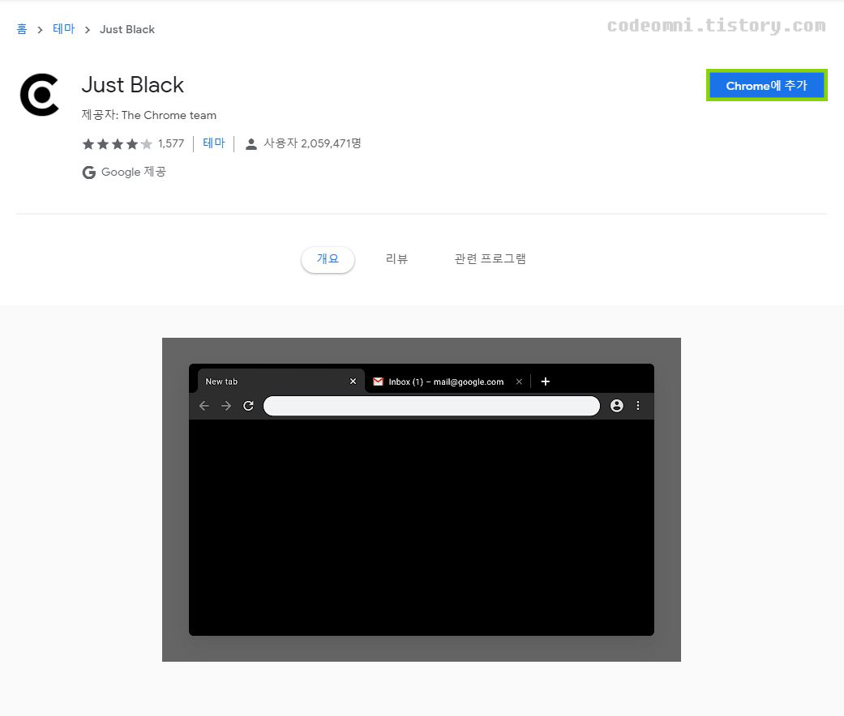The height and width of the screenshot is (716, 844).
Task: Open the 관련 프로그램 tab
Action: tap(490, 259)
